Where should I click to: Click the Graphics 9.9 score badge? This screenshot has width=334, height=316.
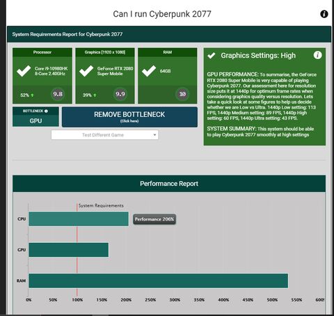coord(120,94)
